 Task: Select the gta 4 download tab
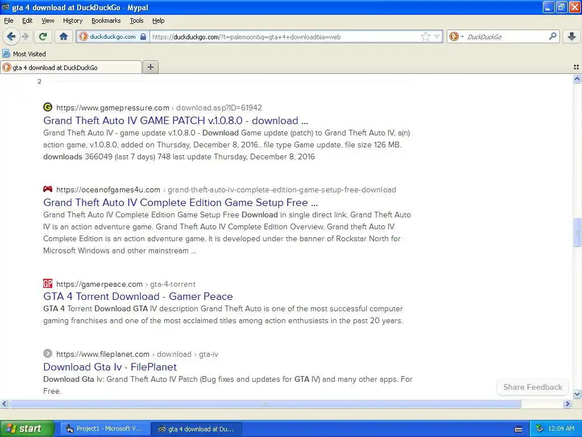71,67
